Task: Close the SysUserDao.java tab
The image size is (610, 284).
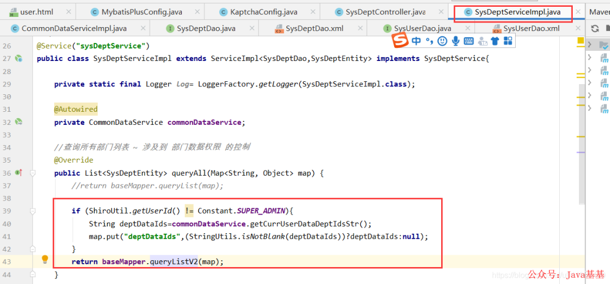Action: point(468,28)
